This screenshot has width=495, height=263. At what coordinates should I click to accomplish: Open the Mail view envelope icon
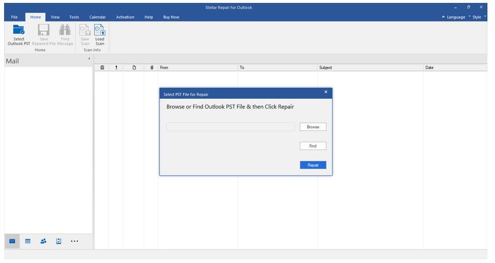(x=12, y=242)
